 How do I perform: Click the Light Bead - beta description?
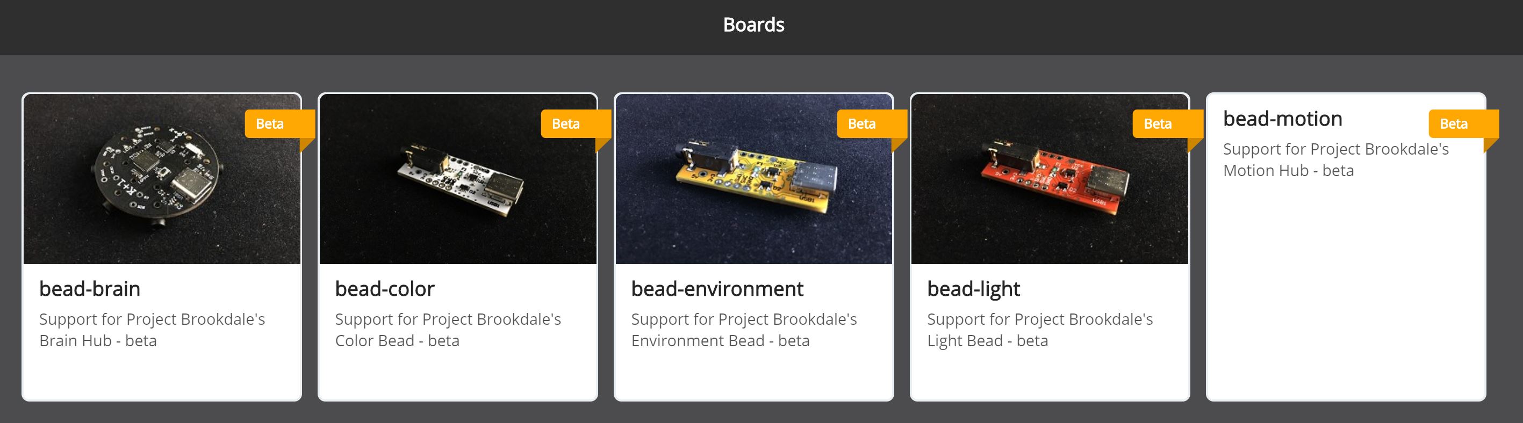(x=1040, y=330)
